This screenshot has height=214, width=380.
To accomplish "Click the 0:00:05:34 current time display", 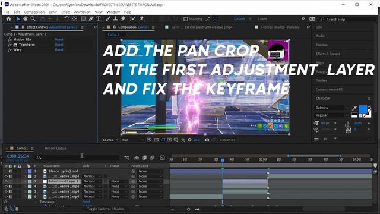I will pyautogui.click(x=18, y=156).
